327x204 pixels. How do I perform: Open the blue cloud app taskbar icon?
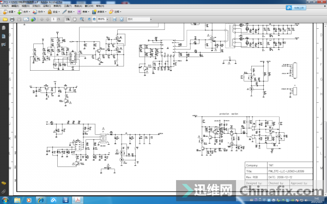coord(53,200)
